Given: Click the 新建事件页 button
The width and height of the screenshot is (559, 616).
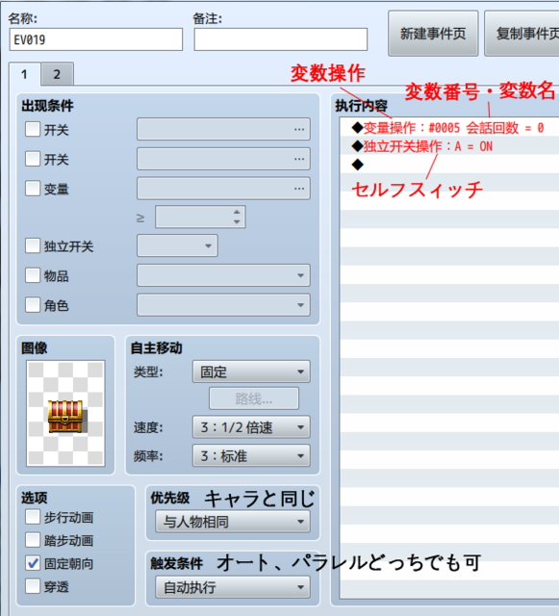Looking at the screenshot, I should point(433,34).
